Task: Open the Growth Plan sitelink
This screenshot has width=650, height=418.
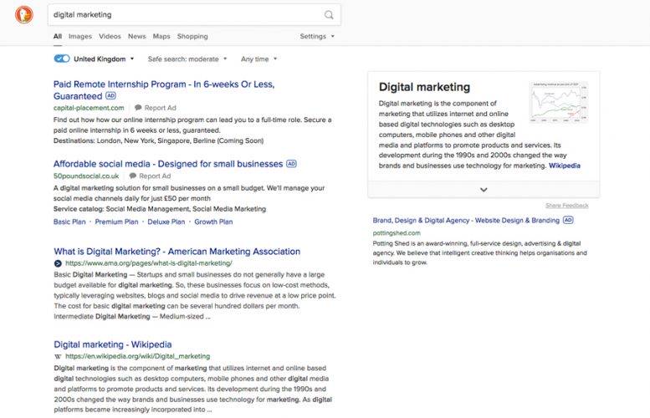Action: coord(213,222)
